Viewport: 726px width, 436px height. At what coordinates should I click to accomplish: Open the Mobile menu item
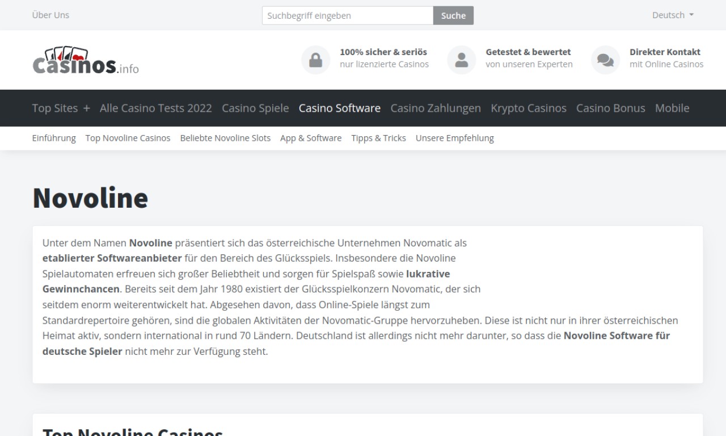672,108
